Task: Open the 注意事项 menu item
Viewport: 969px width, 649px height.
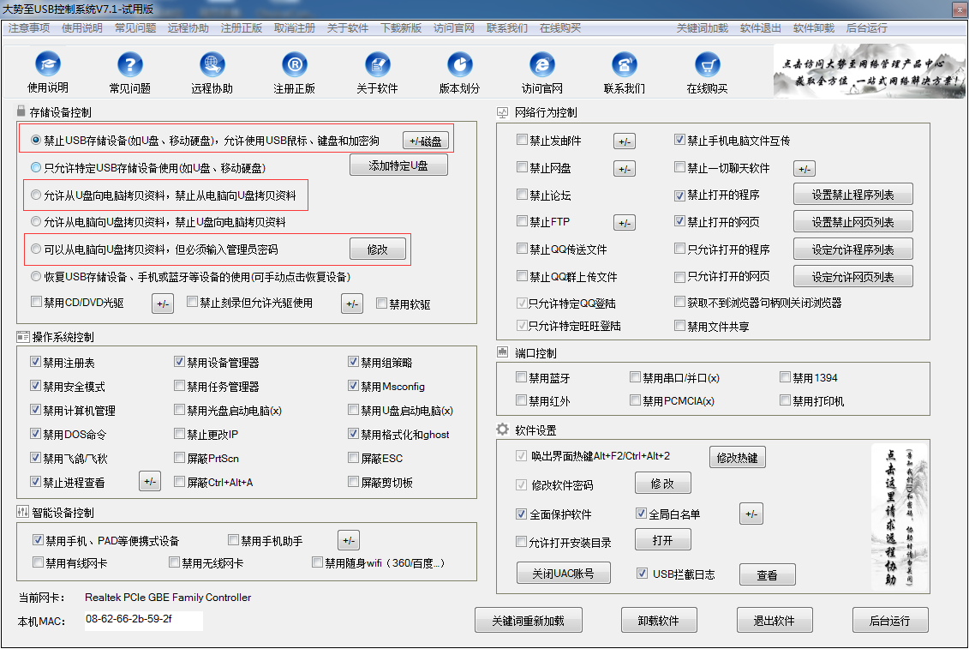Action: [x=29, y=28]
